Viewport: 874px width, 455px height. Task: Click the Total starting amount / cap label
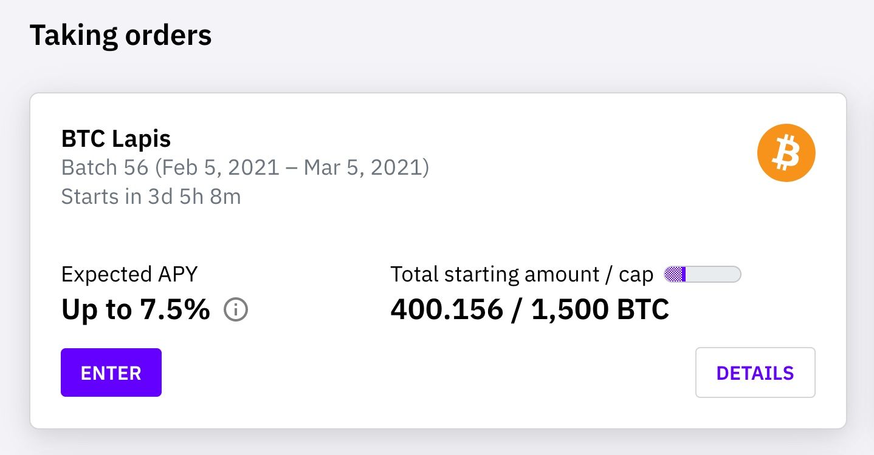(x=522, y=275)
